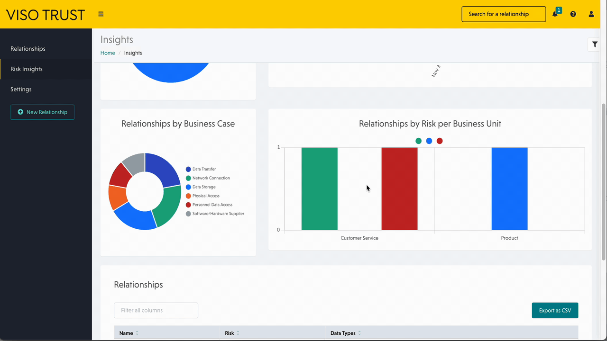Go to the Home breadcrumb
The height and width of the screenshot is (341, 607).
point(108,53)
